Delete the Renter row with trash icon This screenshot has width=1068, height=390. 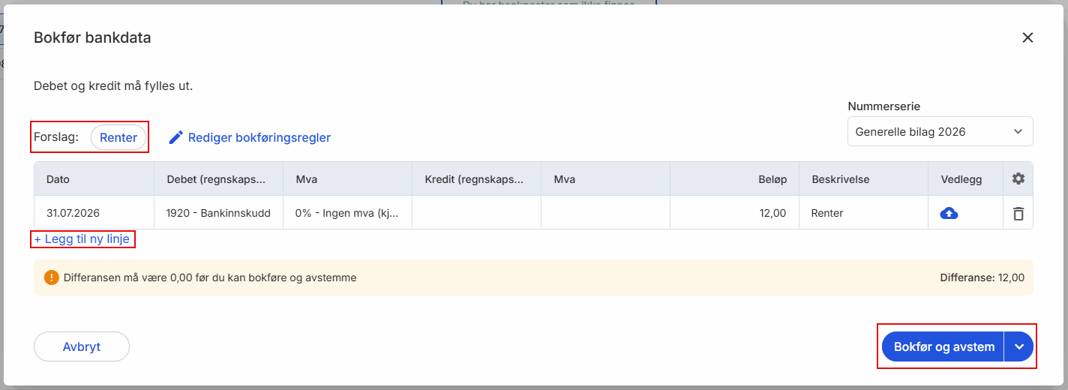click(1018, 213)
